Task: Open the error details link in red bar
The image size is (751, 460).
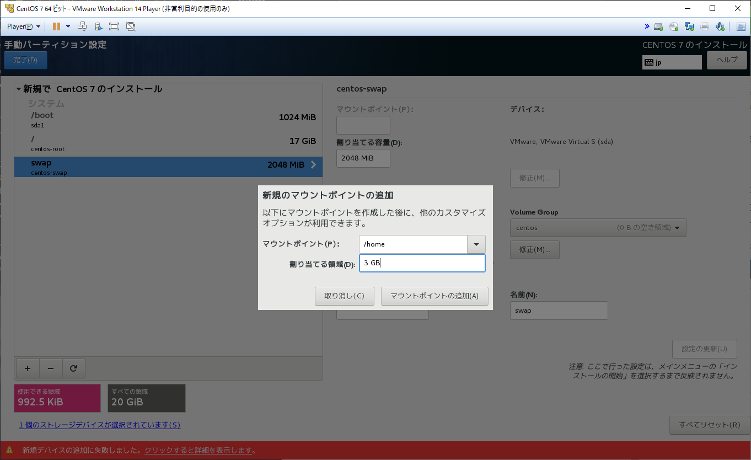Action: 199,450
